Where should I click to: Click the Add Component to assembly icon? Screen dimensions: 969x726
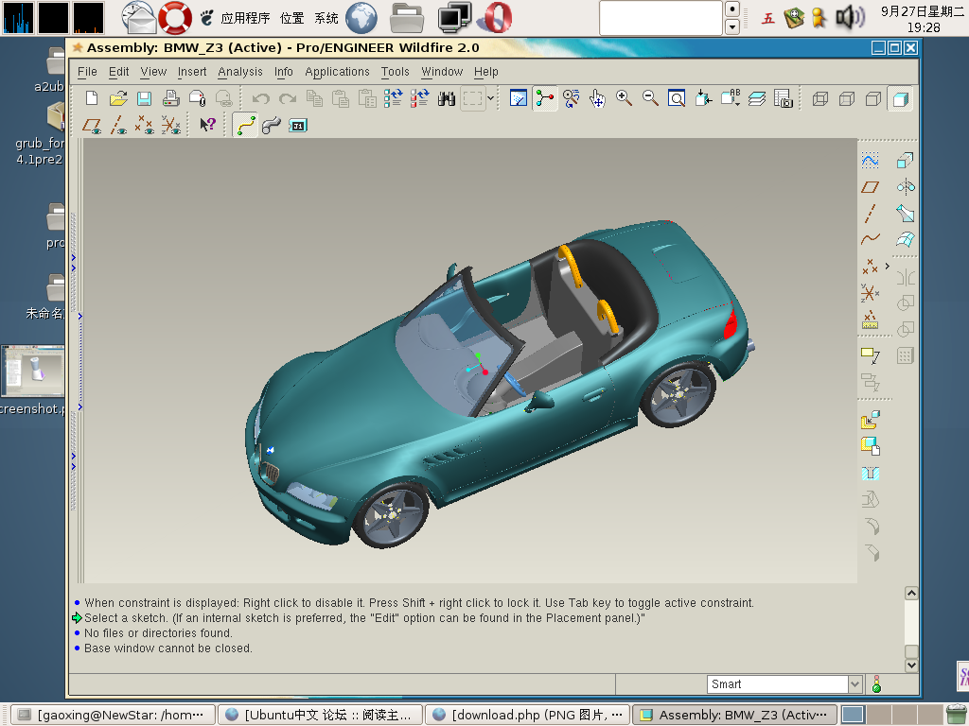pos(870,421)
